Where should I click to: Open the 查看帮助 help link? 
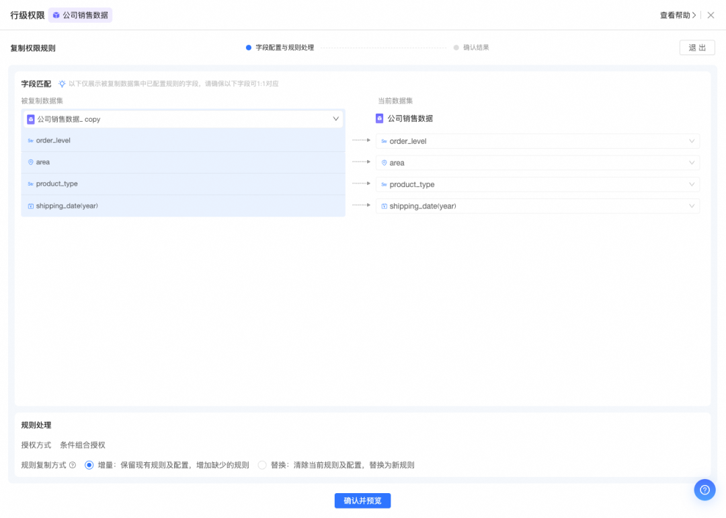tap(678, 15)
